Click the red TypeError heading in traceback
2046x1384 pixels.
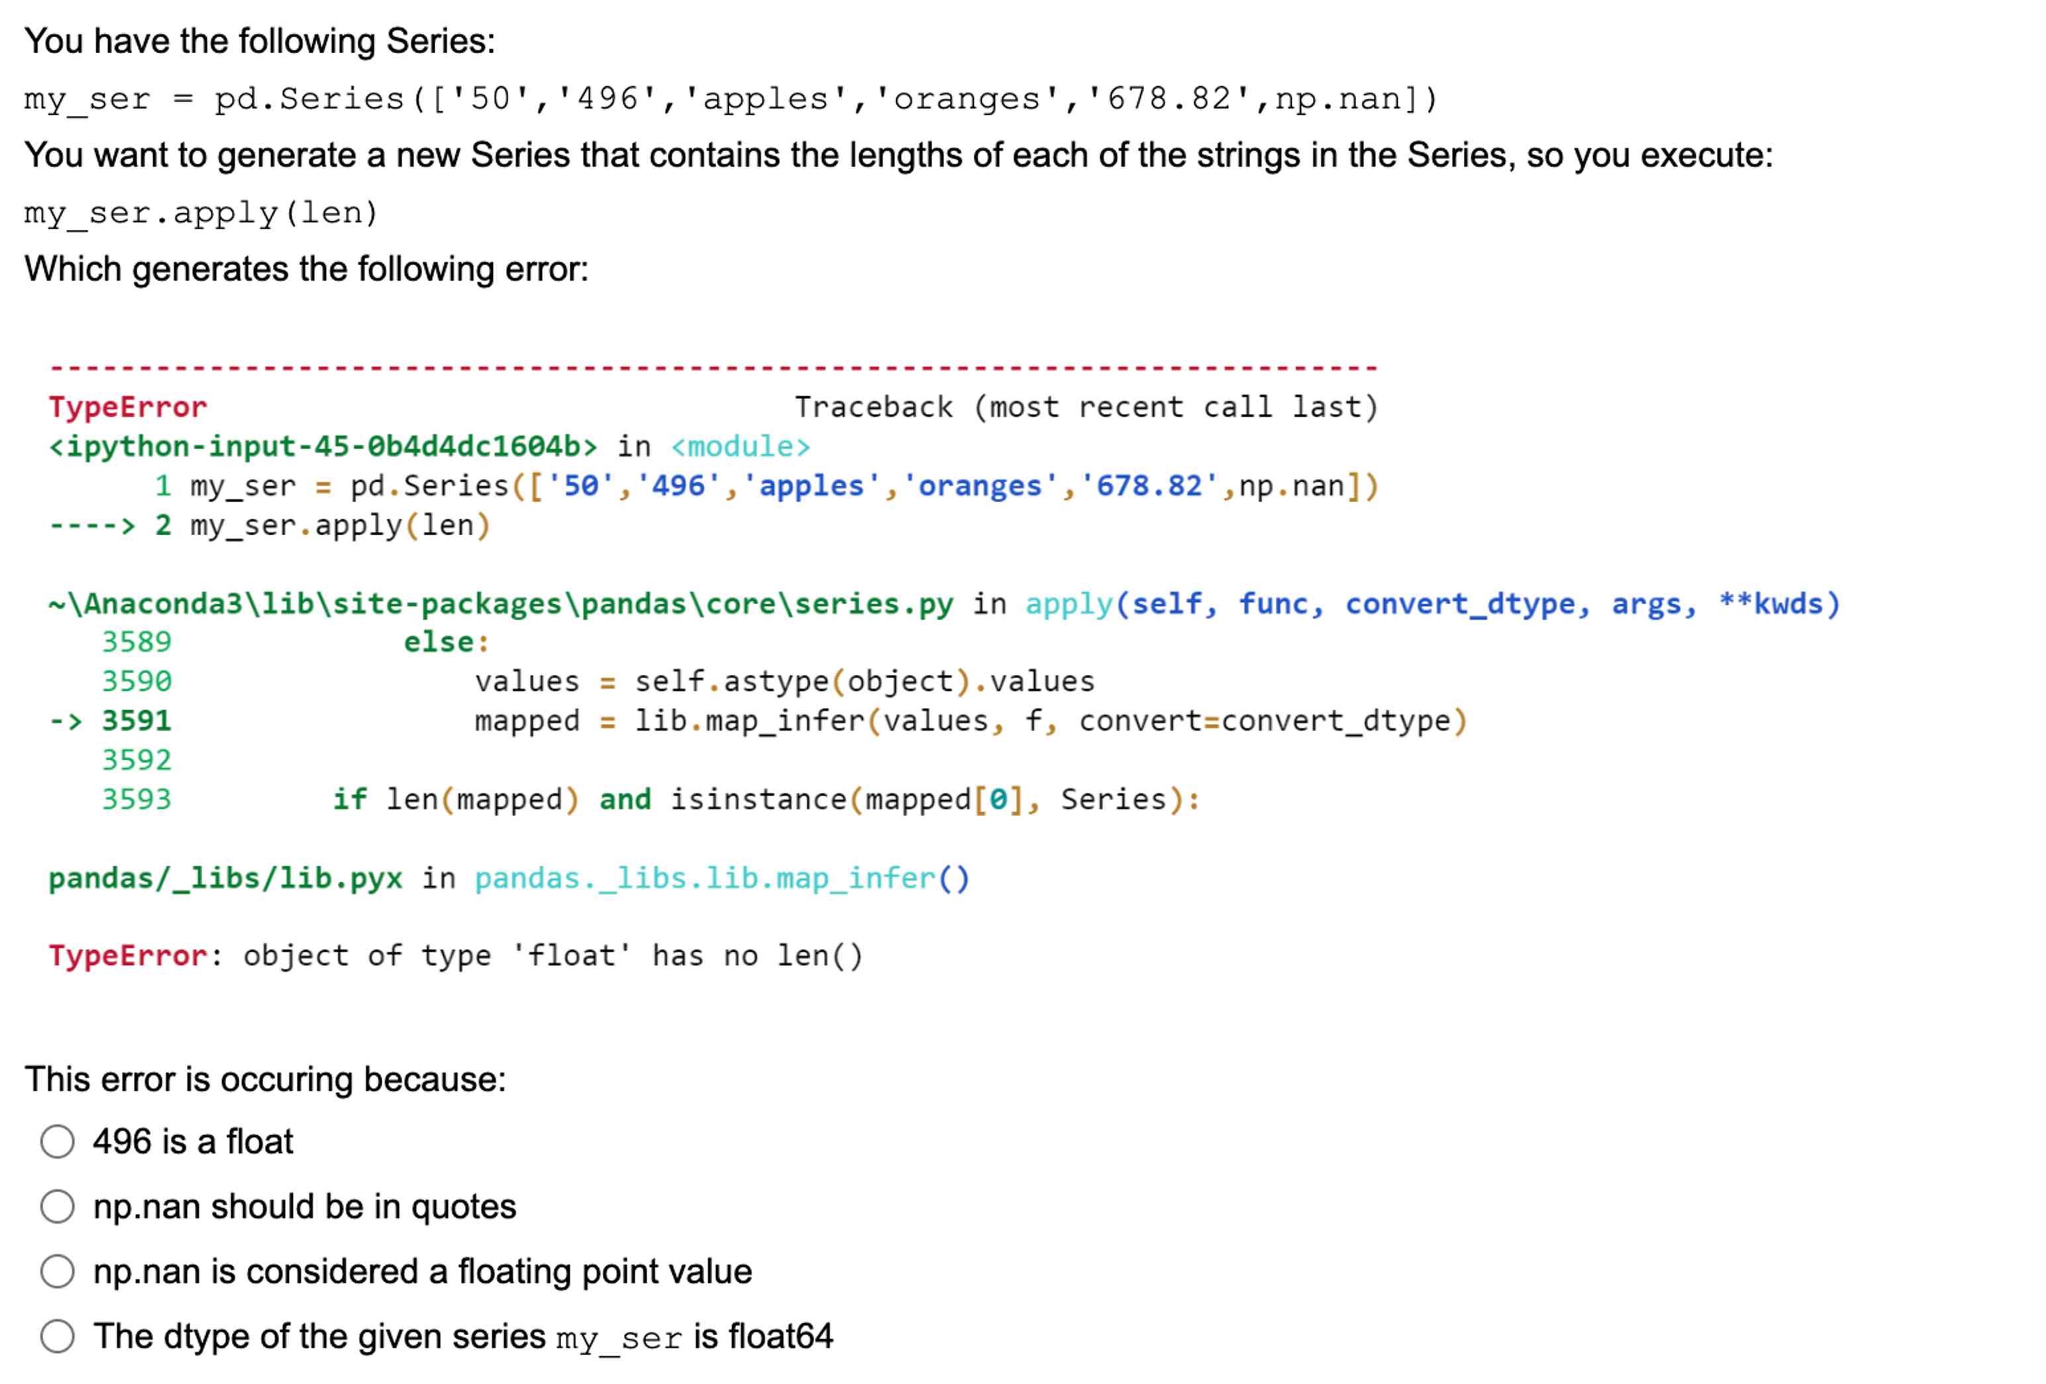128,407
